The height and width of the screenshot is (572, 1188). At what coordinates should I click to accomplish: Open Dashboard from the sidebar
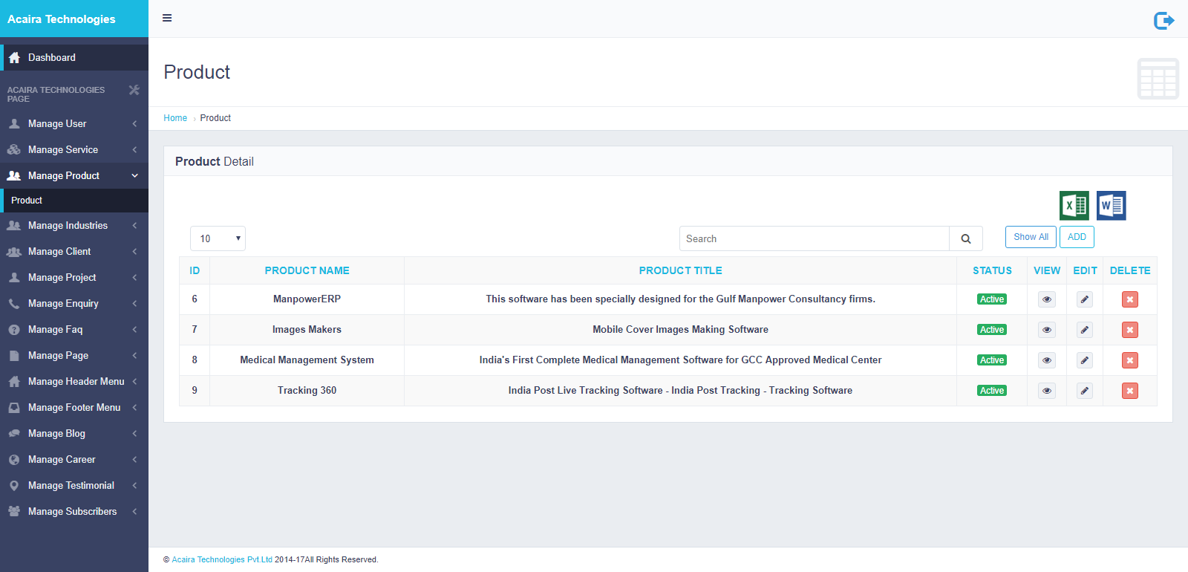click(x=52, y=58)
